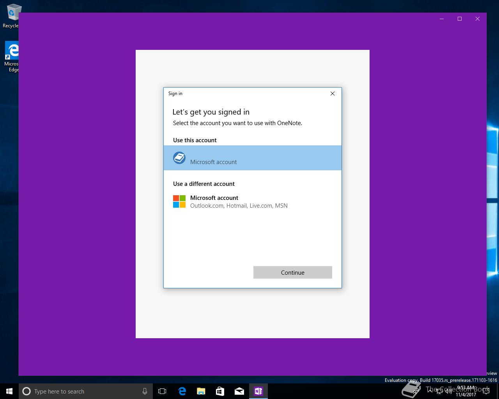Select the existing Microsoft account under Use this account
The width and height of the screenshot is (499, 399).
[x=252, y=158]
